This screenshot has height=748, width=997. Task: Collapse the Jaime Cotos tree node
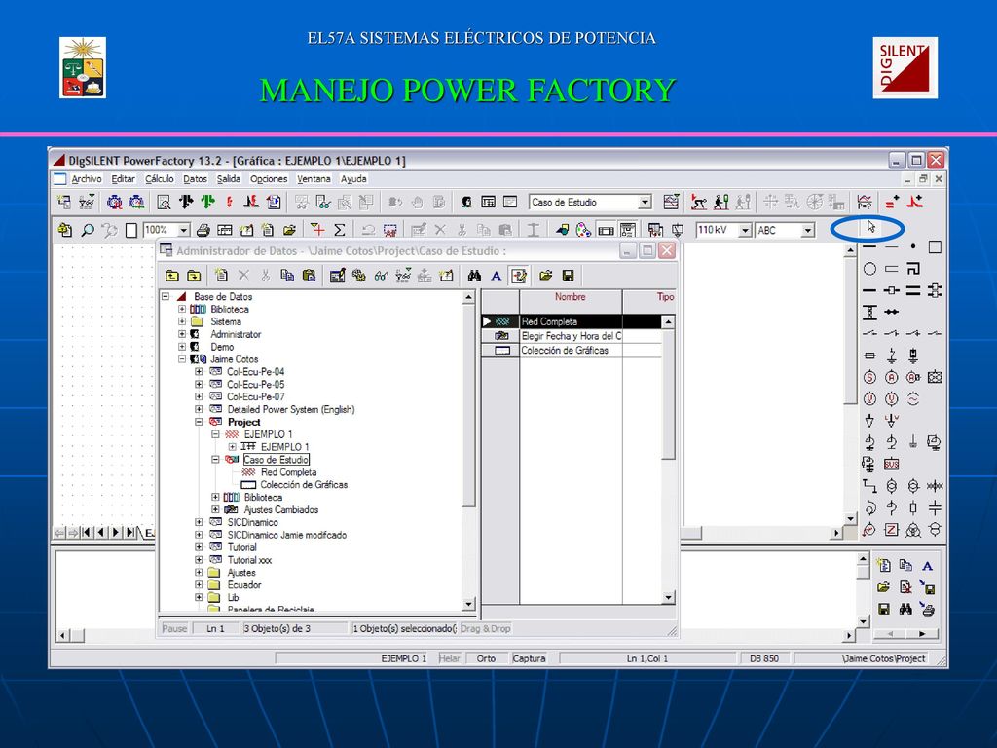tap(182, 358)
